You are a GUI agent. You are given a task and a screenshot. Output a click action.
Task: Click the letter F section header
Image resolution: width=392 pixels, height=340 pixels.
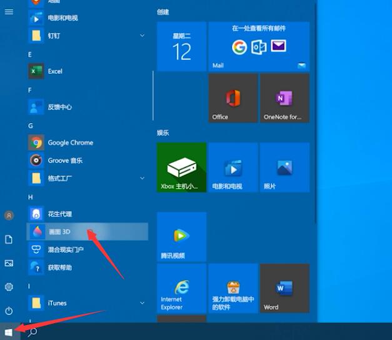click(x=30, y=90)
